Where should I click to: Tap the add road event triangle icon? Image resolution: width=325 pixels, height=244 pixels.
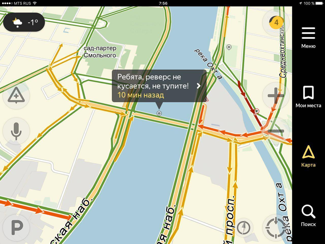(x=16, y=96)
